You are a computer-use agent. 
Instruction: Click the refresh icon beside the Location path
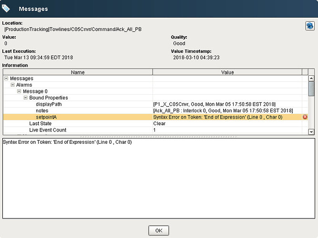(310, 26)
